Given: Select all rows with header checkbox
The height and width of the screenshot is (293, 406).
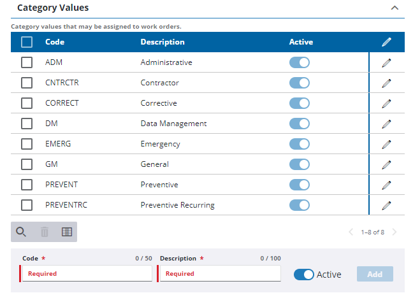Looking at the screenshot, I should point(27,42).
